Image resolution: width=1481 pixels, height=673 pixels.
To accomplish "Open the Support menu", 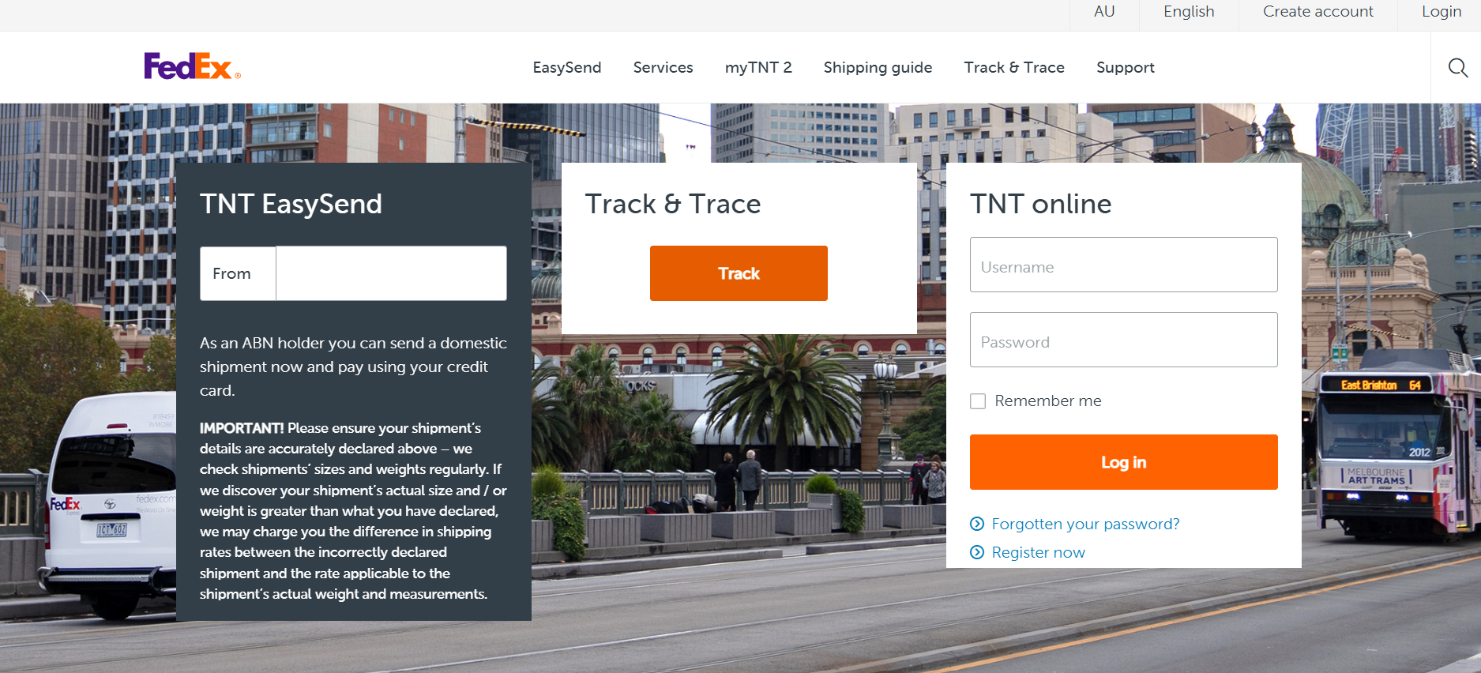I will (1126, 68).
